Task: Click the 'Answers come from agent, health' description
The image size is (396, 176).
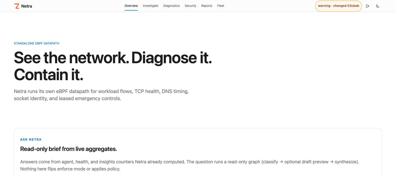Action: pyautogui.click(x=190, y=165)
